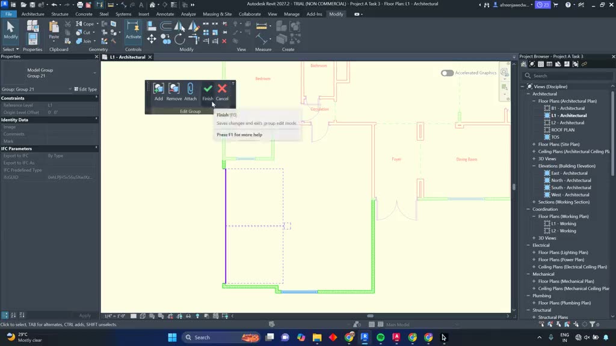Image resolution: width=616 pixels, height=346 pixels.
Task: Click Edit Type in Properties palette
Action: coord(85,90)
